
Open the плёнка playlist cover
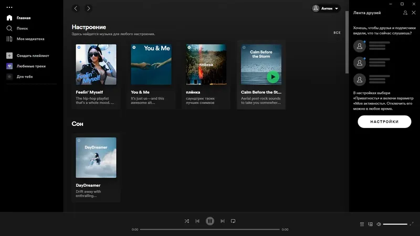(206, 65)
